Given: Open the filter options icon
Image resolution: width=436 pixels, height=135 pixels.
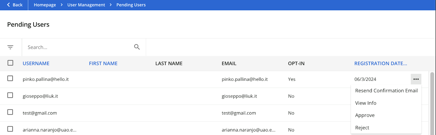Looking at the screenshot, I should [x=10, y=47].
